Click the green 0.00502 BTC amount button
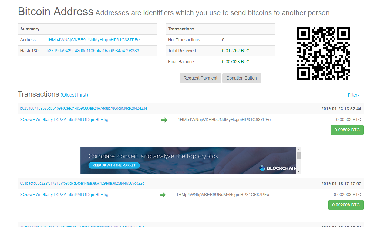This screenshot has height=227, width=391. coord(347,130)
